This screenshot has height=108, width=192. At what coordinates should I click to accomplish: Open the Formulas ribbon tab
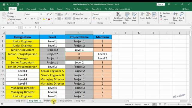tap(43, 9)
